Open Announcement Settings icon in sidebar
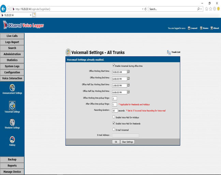Screen dimensions: 221x175 (12, 87)
